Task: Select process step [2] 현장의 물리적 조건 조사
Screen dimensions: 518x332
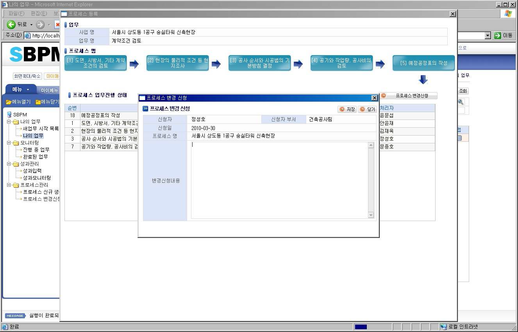Action: (x=178, y=63)
